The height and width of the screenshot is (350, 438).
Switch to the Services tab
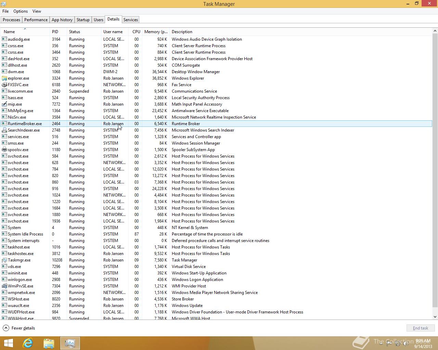coord(131,20)
